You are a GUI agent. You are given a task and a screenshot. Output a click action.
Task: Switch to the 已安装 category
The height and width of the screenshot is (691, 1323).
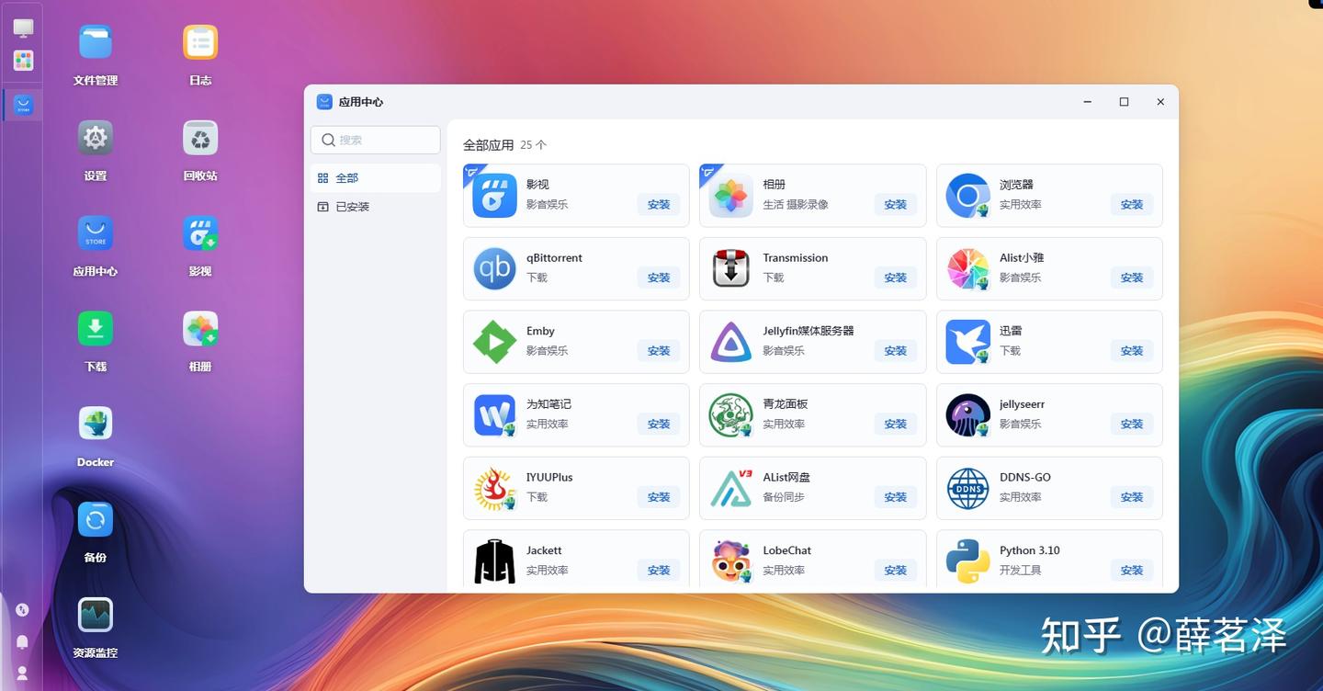(353, 206)
